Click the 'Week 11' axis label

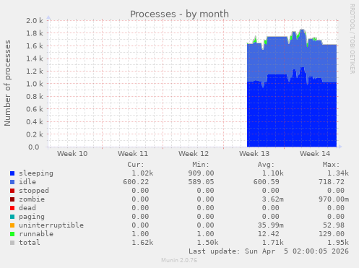[x=133, y=154]
